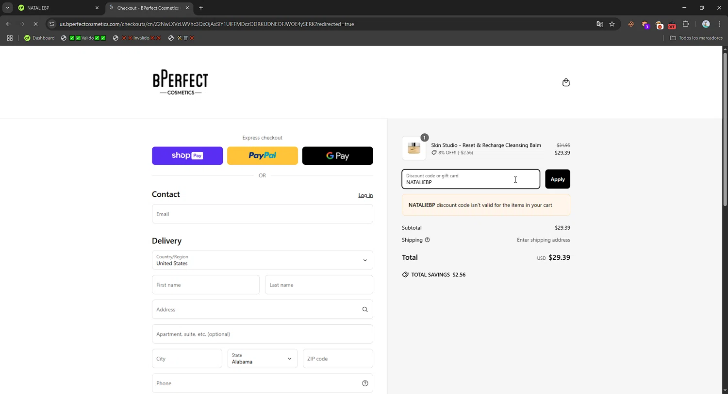Open the site information icon in address bar

pyautogui.click(x=52, y=24)
